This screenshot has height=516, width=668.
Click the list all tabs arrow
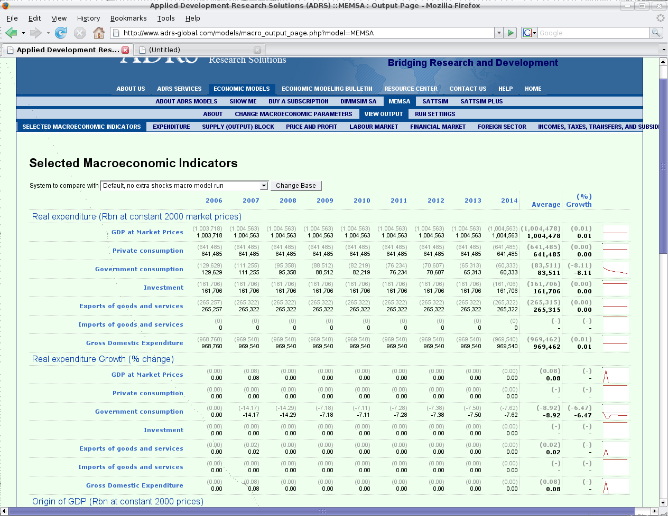click(x=663, y=50)
